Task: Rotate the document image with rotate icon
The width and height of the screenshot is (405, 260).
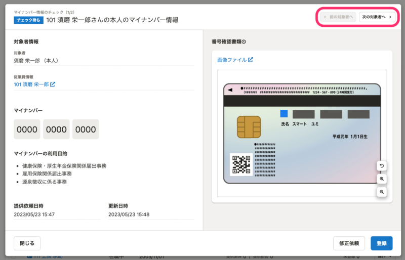Action: [x=382, y=166]
